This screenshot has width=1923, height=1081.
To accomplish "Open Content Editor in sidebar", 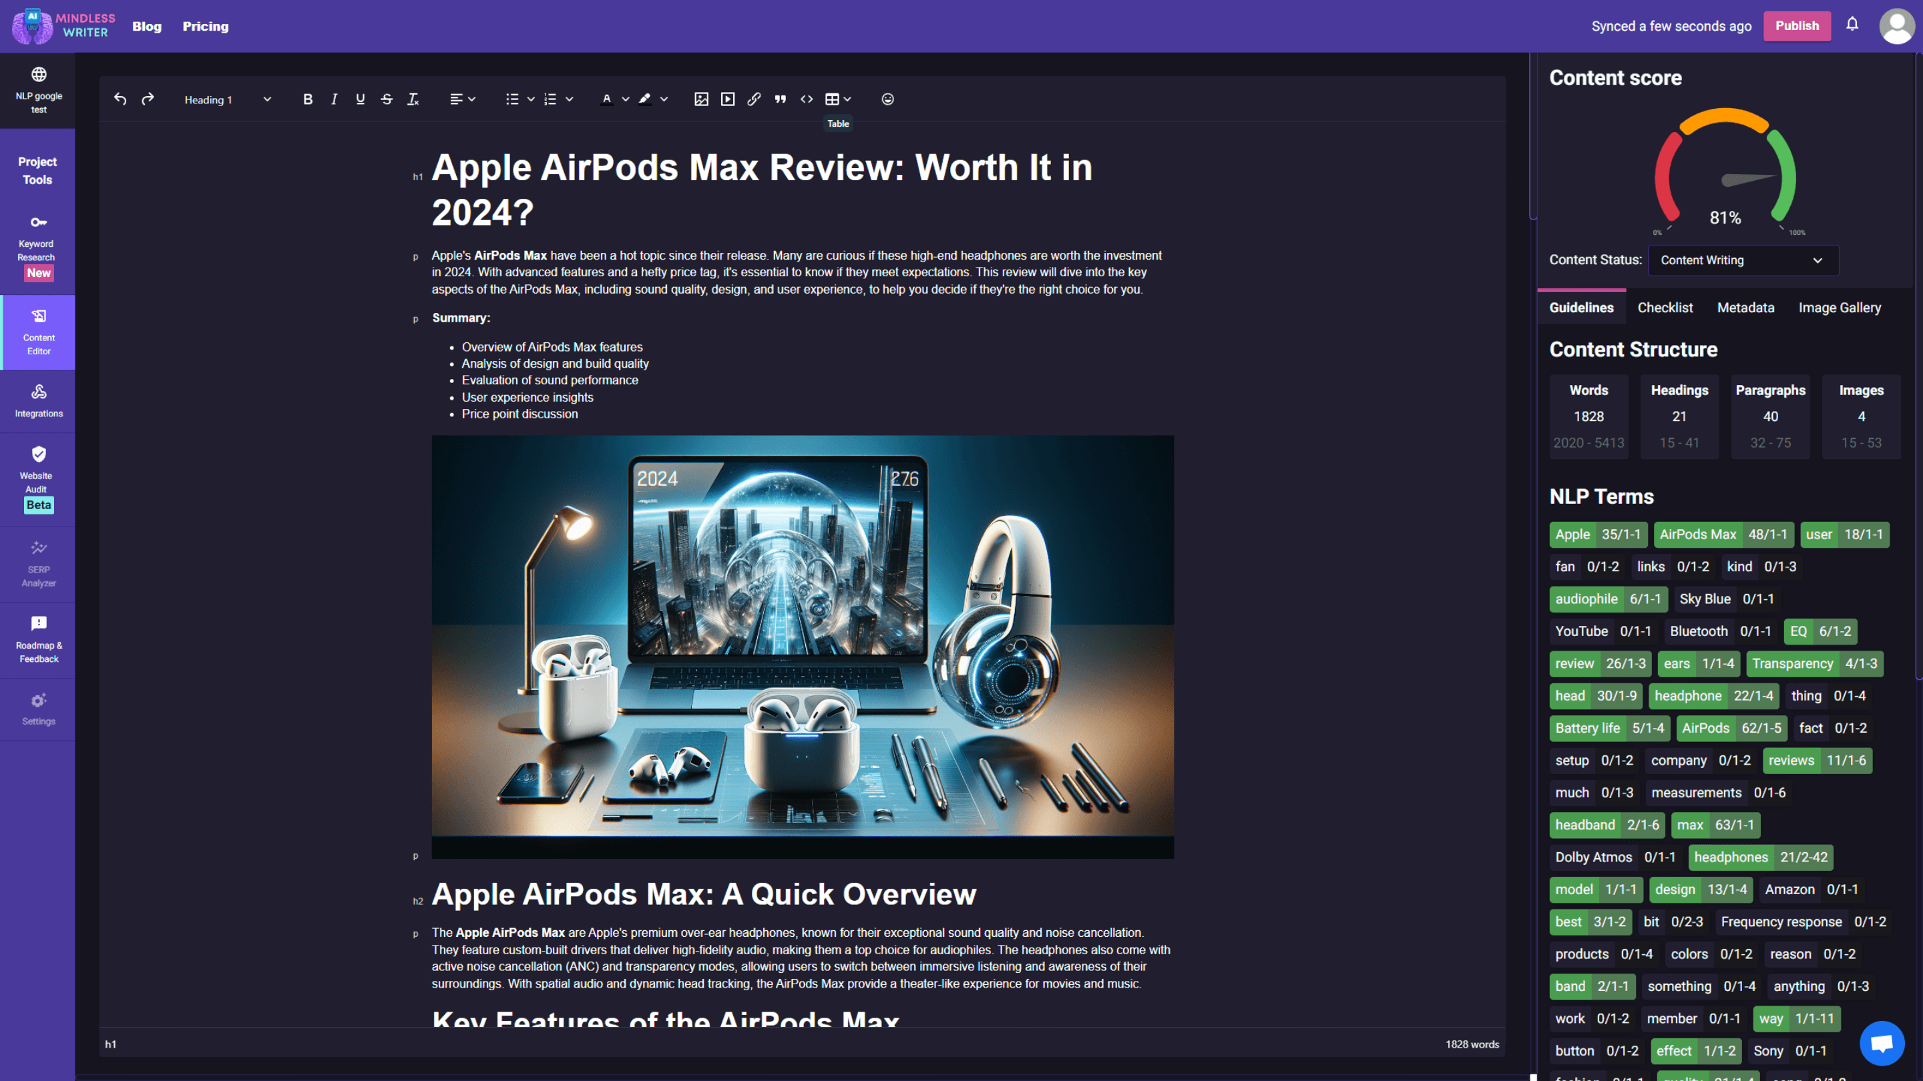I will (x=39, y=332).
